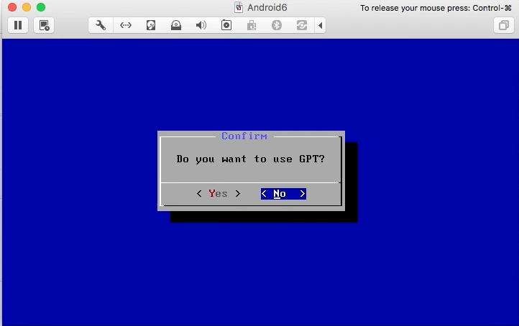Toggle the Bluetooth device icon

pos(277,25)
